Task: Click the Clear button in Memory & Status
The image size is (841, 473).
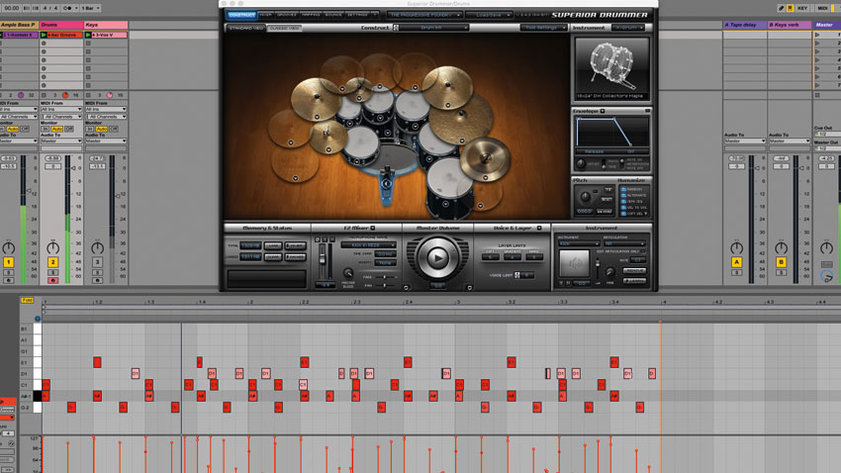Action: (273, 257)
